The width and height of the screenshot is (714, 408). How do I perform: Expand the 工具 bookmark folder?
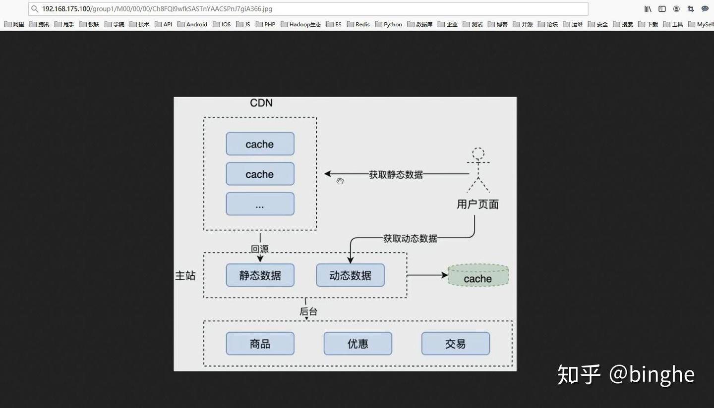click(673, 24)
